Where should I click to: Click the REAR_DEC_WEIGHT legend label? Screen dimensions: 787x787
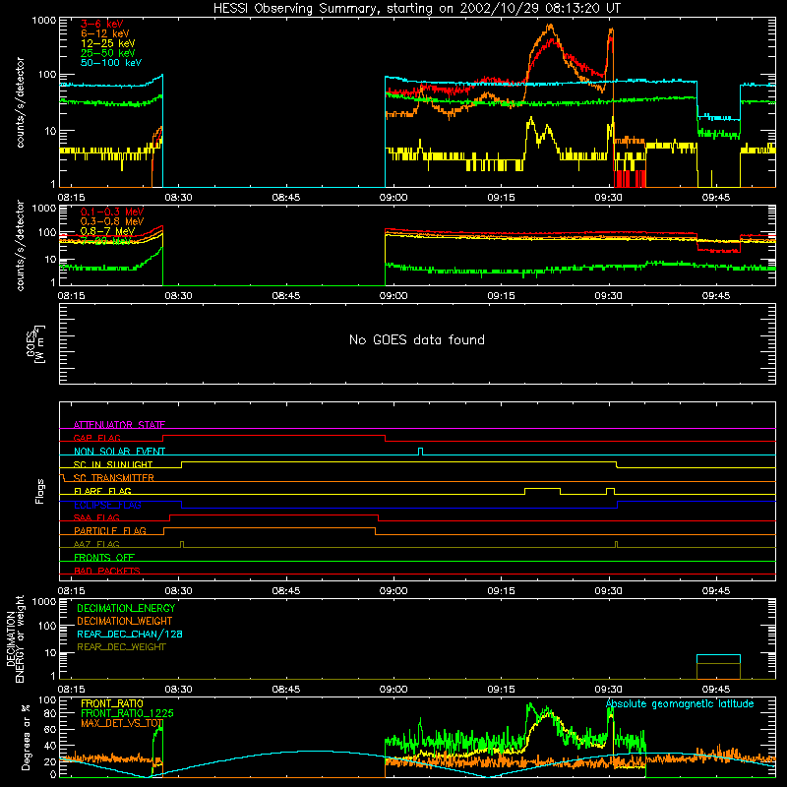[121, 647]
